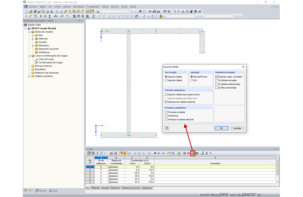
Task: Toggle GRELHA in the status bar
Action: coord(214,195)
